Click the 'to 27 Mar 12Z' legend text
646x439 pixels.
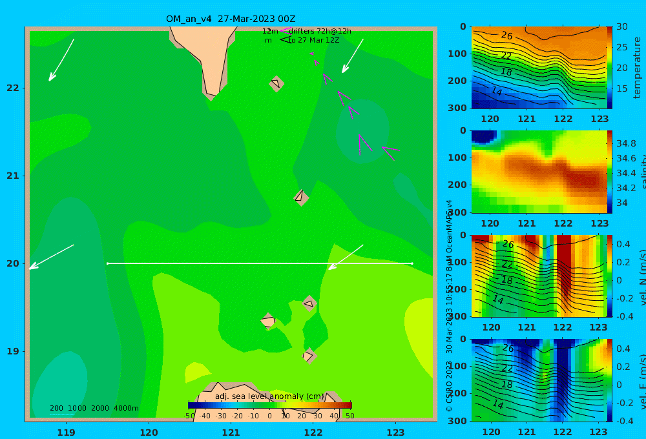coord(313,41)
